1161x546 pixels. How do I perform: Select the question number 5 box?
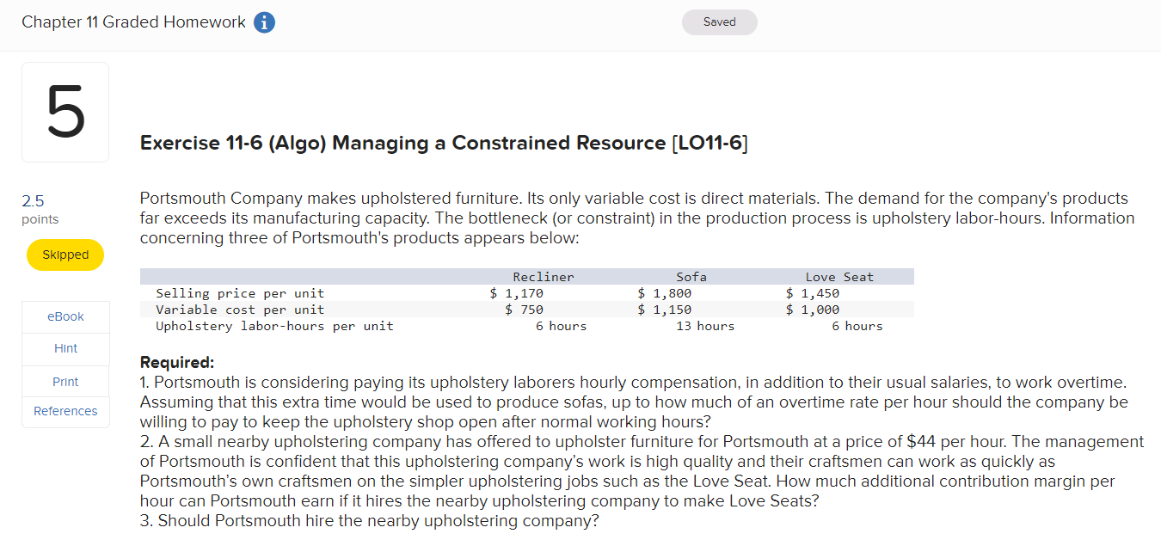tap(65, 112)
